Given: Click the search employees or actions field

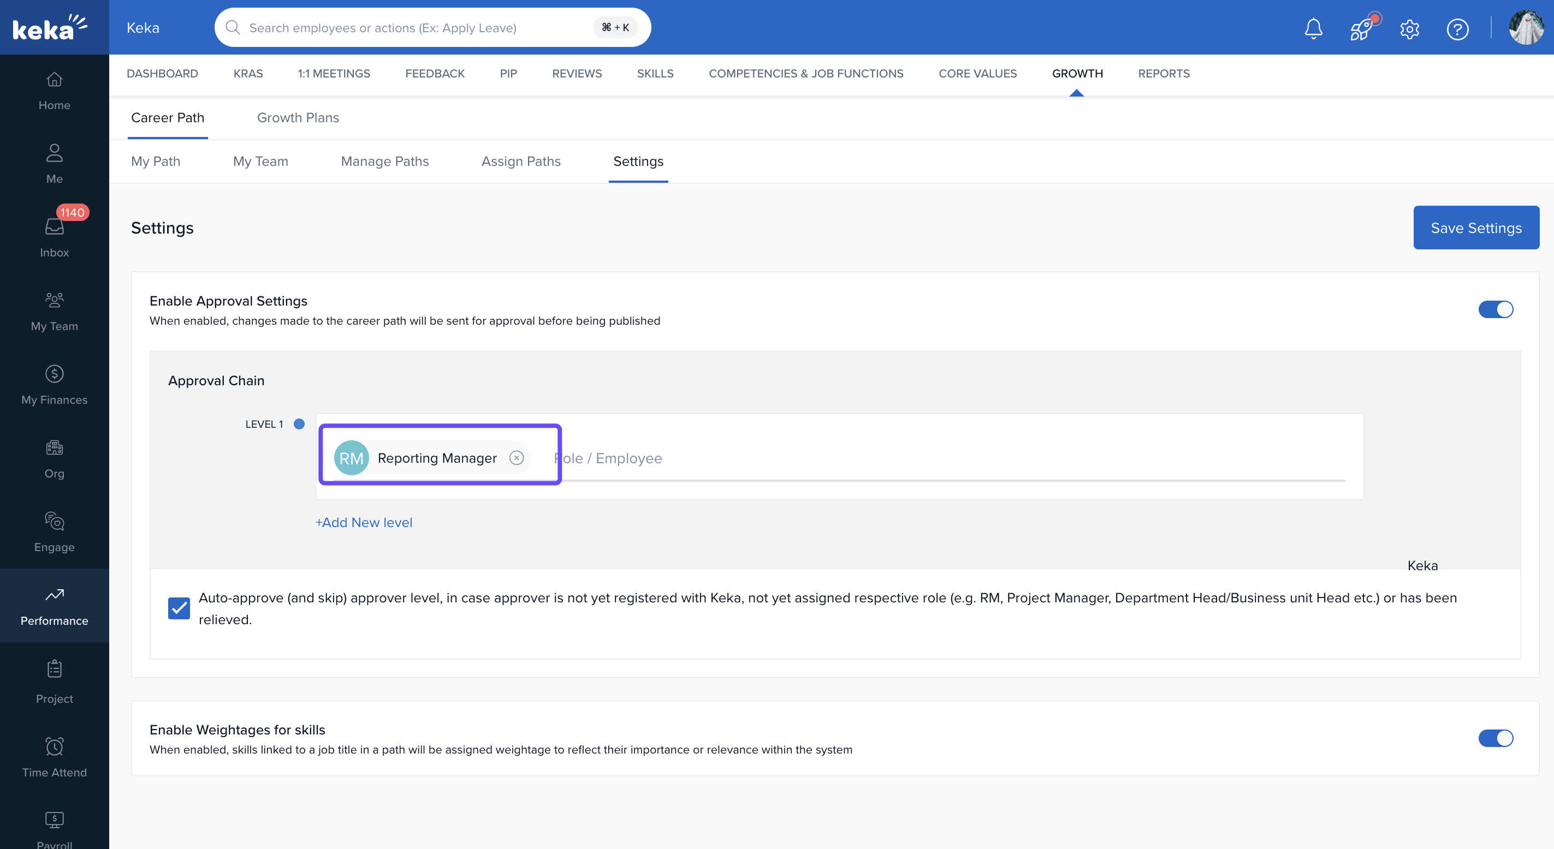Looking at the screenshot, I should click(x=416, y=28).
